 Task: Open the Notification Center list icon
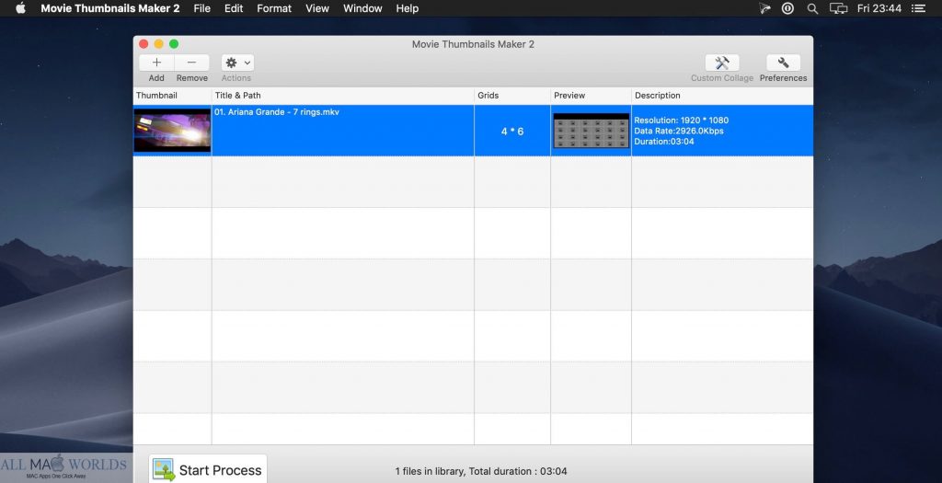pyautogui.click(x=918, y=8)
